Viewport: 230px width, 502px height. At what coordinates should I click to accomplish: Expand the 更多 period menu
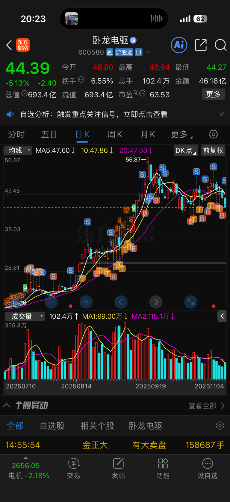click(181, 134)
